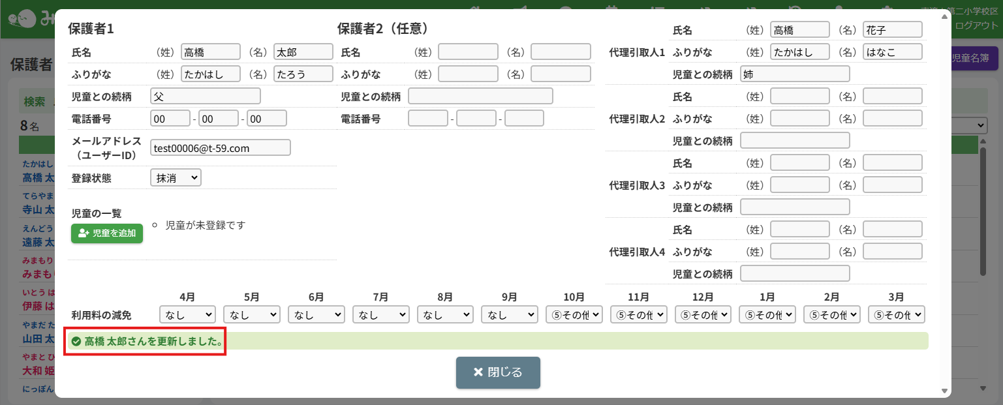Open the 10月 fee reduction dropdown
The image size is (1003, 405).
pos(574,315)
